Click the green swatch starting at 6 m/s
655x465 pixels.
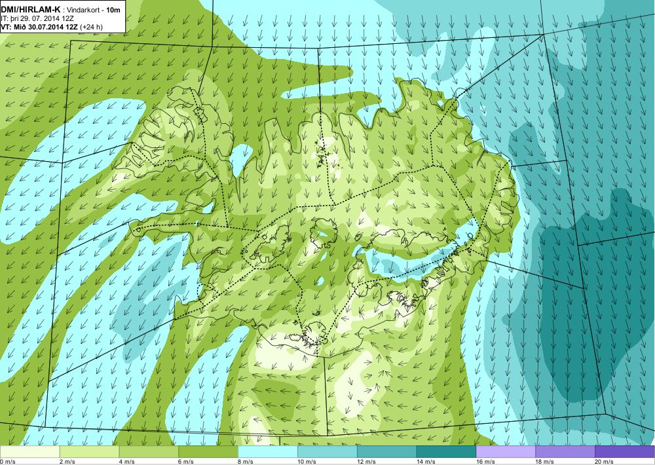pos(208,452)
